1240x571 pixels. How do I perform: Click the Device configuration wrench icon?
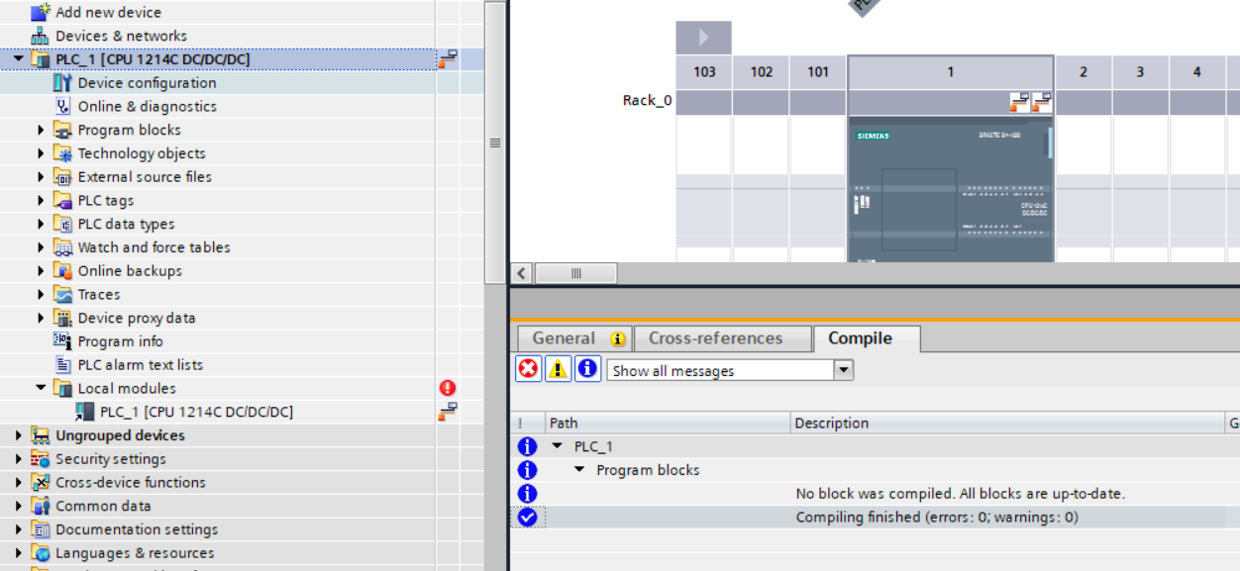click(x=62, y=83)
